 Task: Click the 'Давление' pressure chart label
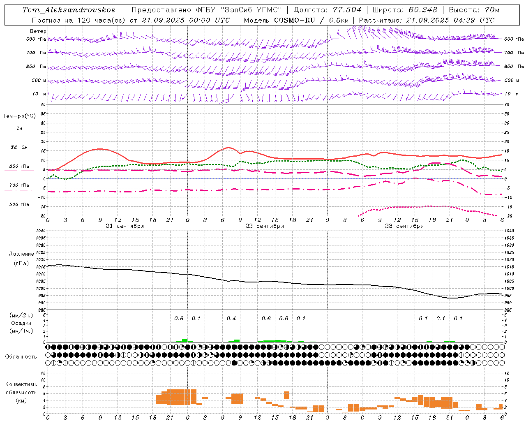click(21, 254)
